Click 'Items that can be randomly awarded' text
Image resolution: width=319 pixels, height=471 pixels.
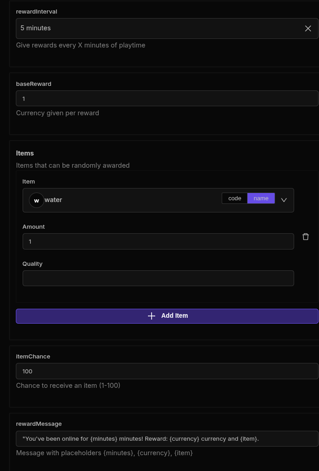pos(73,165)
